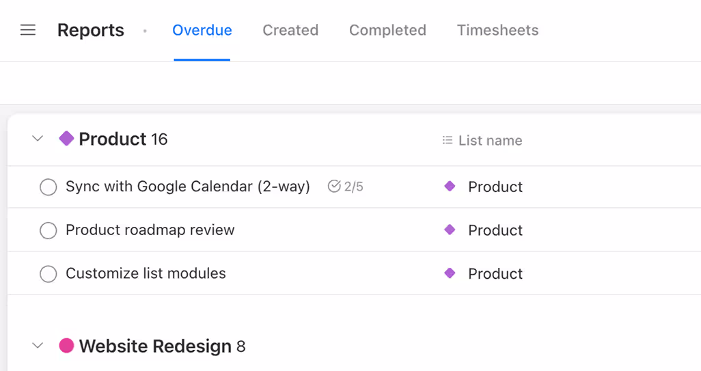Open the hamburger menu icon
The height and width of the screenshot is (371, 701).
point(28,30)
